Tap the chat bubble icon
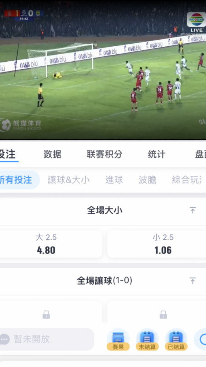This screenshot has height=367, width=206. point(4,339)
